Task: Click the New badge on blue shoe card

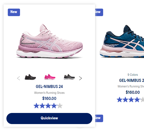Action: pyautogui.click(x=99, y=12)
